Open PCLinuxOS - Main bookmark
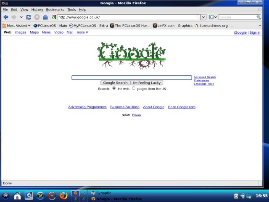This screenshot has height=202, width=269. click(x=50, y=26)
